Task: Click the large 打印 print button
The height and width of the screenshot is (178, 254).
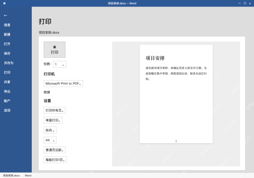Action: click(55, 49)
